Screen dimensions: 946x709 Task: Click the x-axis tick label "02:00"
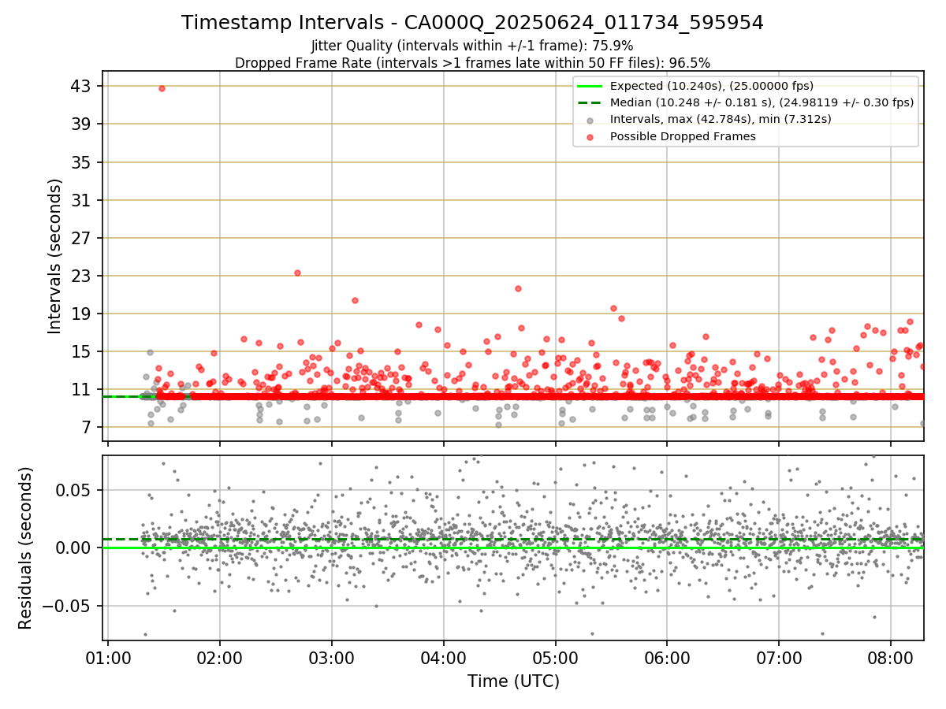(220, 658)
